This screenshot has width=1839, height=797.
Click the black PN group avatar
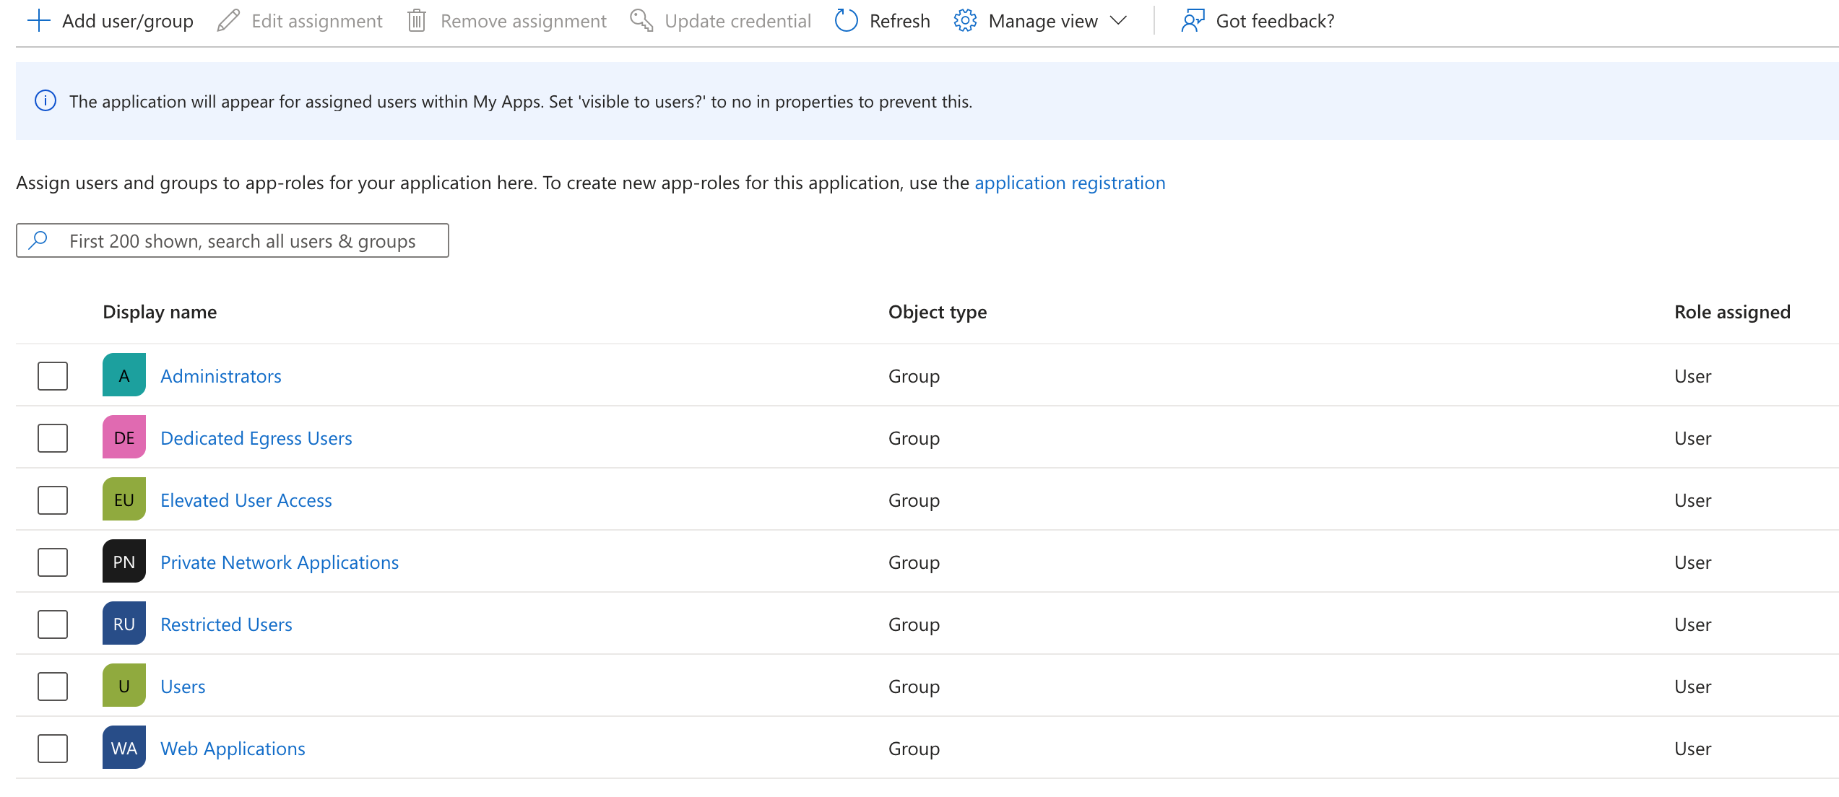(x=124, y=562)
